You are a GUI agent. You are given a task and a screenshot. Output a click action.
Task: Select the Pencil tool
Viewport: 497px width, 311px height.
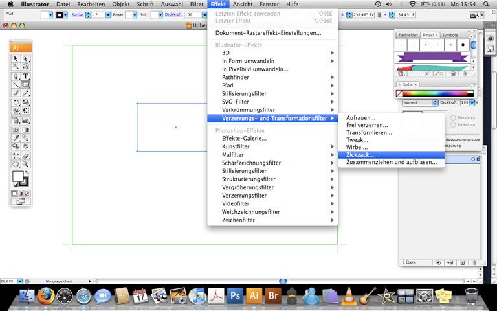coord(25,93)
